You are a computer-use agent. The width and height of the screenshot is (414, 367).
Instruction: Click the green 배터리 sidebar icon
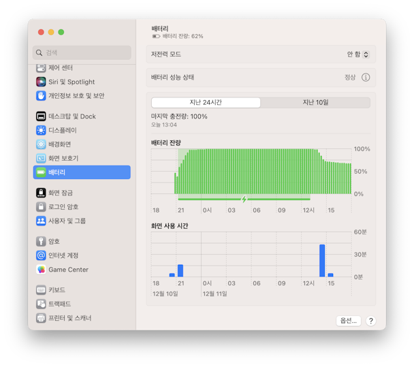(41, 172)
